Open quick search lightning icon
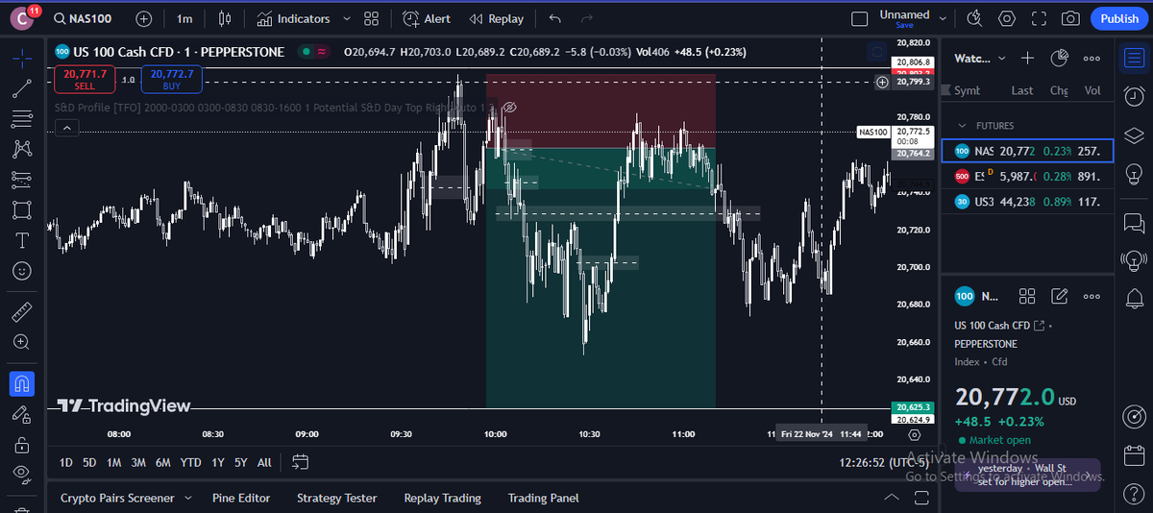Screen dimensions: 1153x513 tap(975, 19)
